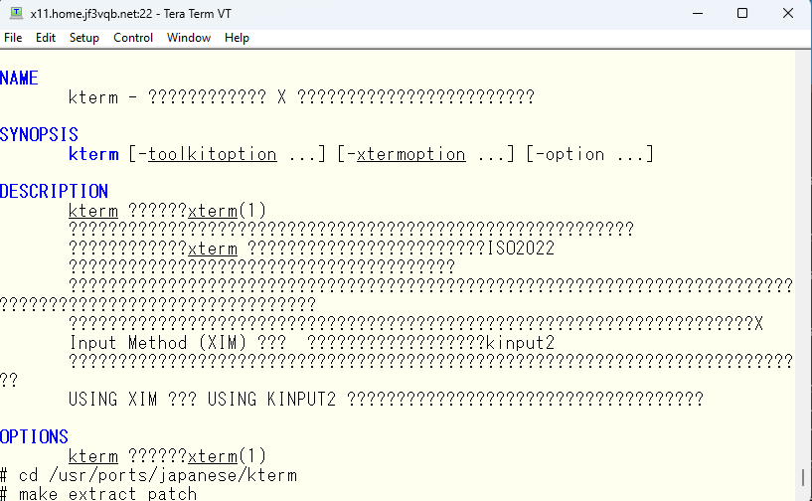Click the SYNOPSIS section heading
Image resolution: width=812 pixels, height=501 pixels.
(x=39, y=135)
